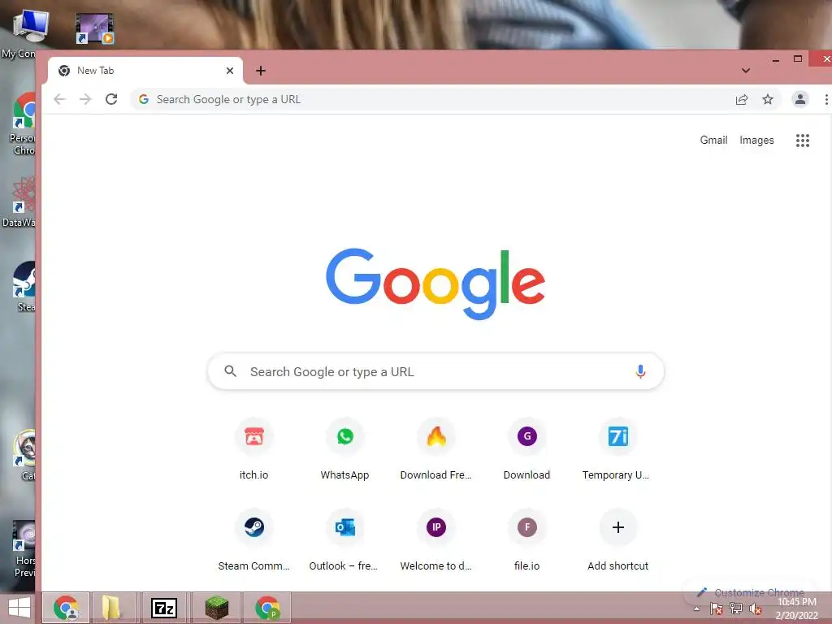Share this page via the share icon
The height and width of the screenshot is (624, 832).
[x=742, y=99]
